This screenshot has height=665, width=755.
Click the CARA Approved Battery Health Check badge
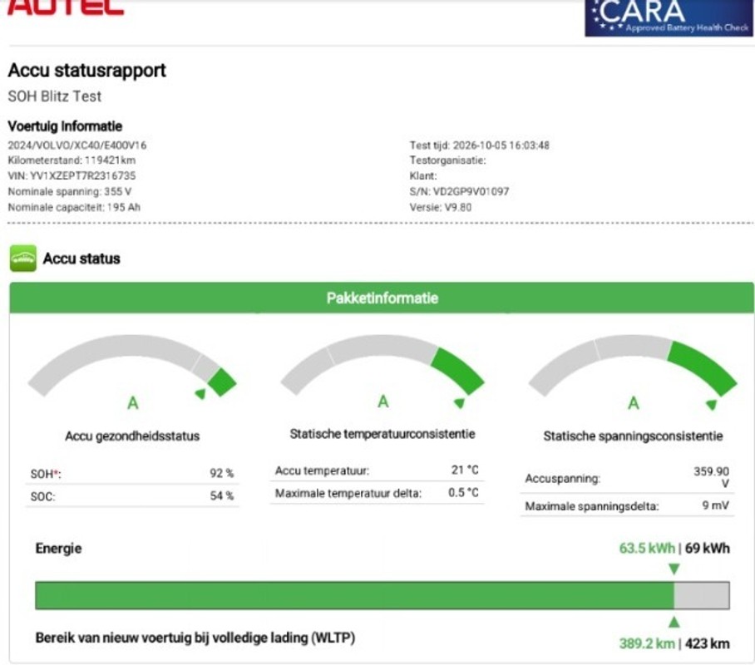(669, 17)
